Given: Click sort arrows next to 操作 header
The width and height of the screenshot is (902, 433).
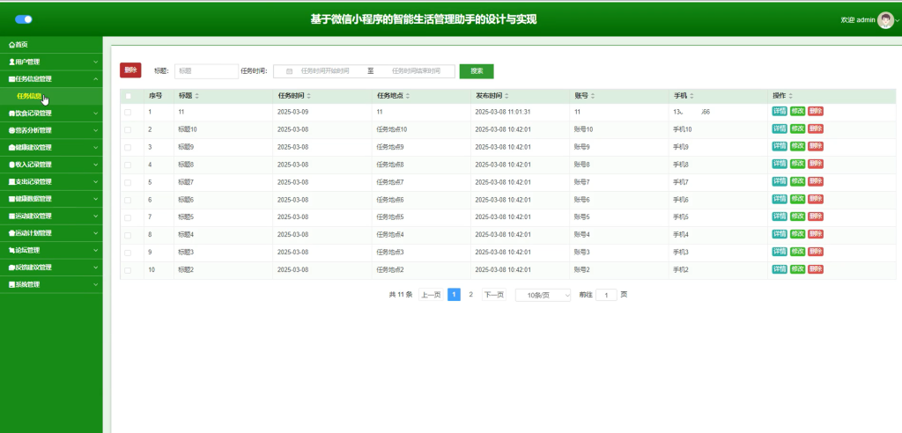Looking at the screenshot, I should click(790, 96).
